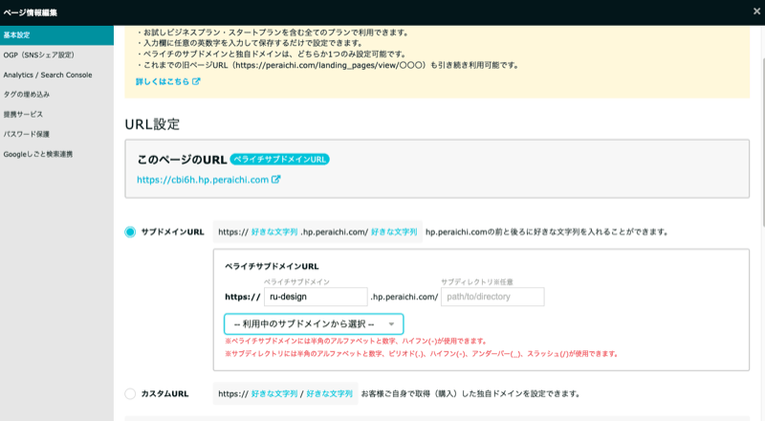
Task: Open Googleしごと検索連携 in the sidebar
Action: (x=38, y=154)
